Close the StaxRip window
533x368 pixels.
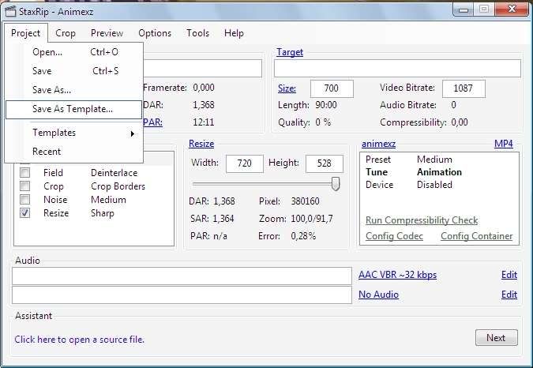(x=512, y=9)
